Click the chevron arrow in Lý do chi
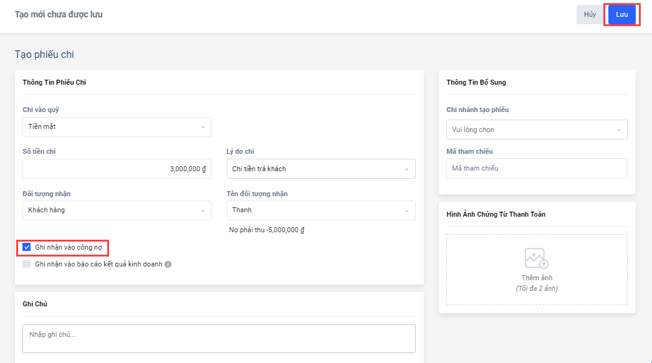The width and height of the screenshot is (652, 363). pyautogui.click(x=406, y=169)
